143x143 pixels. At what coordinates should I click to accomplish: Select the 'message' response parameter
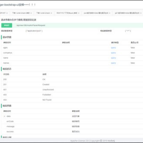(x=10, y=126)
